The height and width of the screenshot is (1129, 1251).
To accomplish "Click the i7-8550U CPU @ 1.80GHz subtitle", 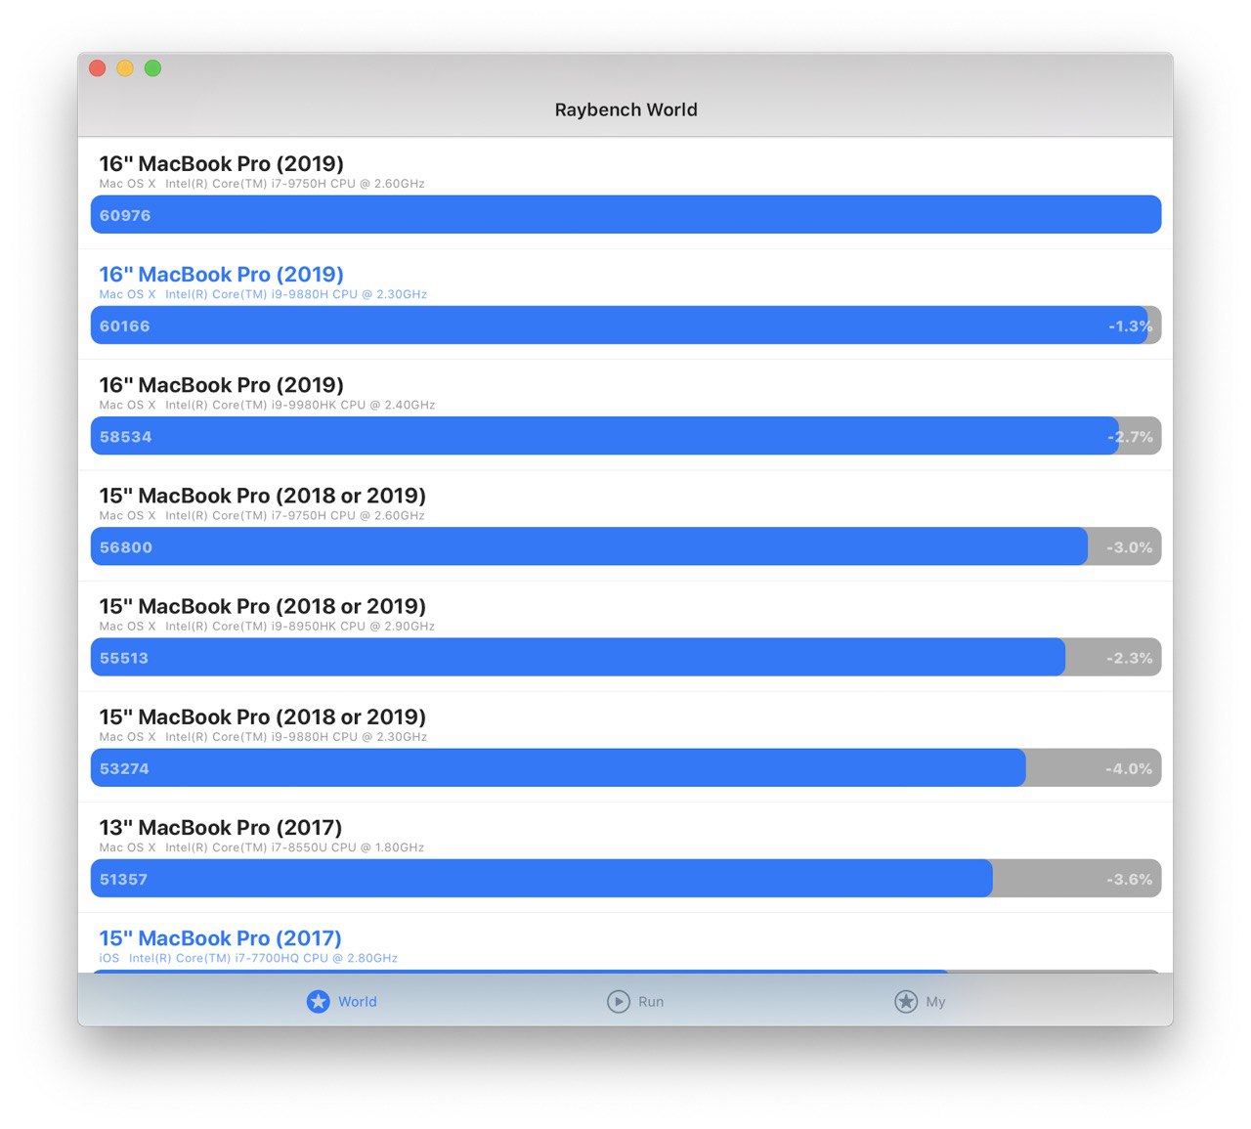I will pos(262,847).
